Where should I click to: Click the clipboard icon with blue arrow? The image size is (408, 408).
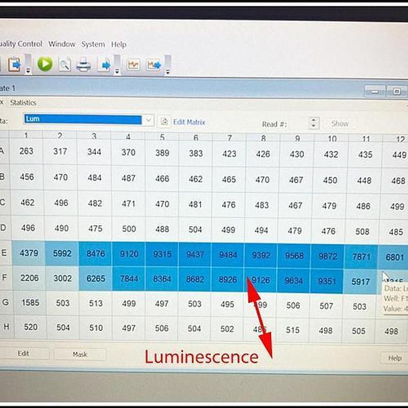click(15, 64)
